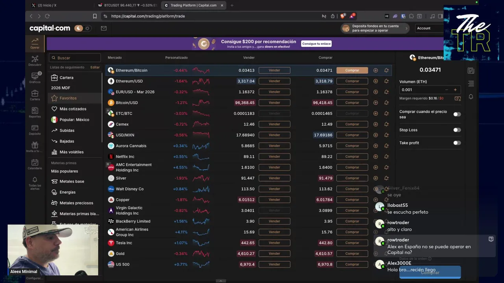The image size is (504, 283).
Task: Open the Descubrir sidebar section
Action: point(35,61)
